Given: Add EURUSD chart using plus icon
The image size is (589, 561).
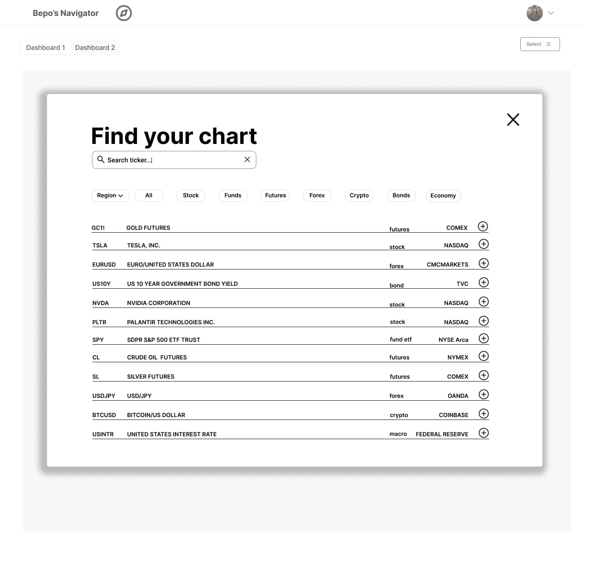Looking at the screenshot, I should pyautogui.click(x=484, y=263).
